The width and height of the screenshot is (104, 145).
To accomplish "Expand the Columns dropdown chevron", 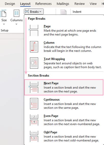I will (x=16, y=24).
